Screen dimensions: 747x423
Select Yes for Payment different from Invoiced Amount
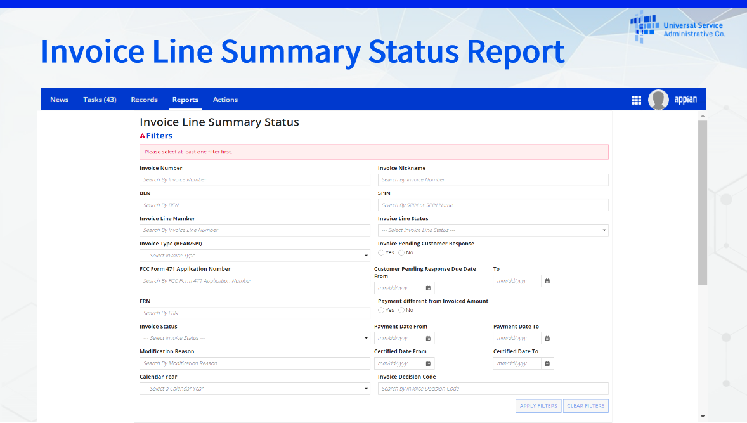click(x=381, y=310)
